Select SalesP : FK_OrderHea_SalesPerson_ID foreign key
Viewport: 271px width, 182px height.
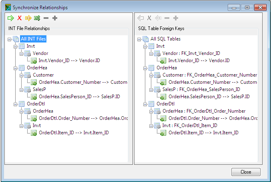pos(201,89)
